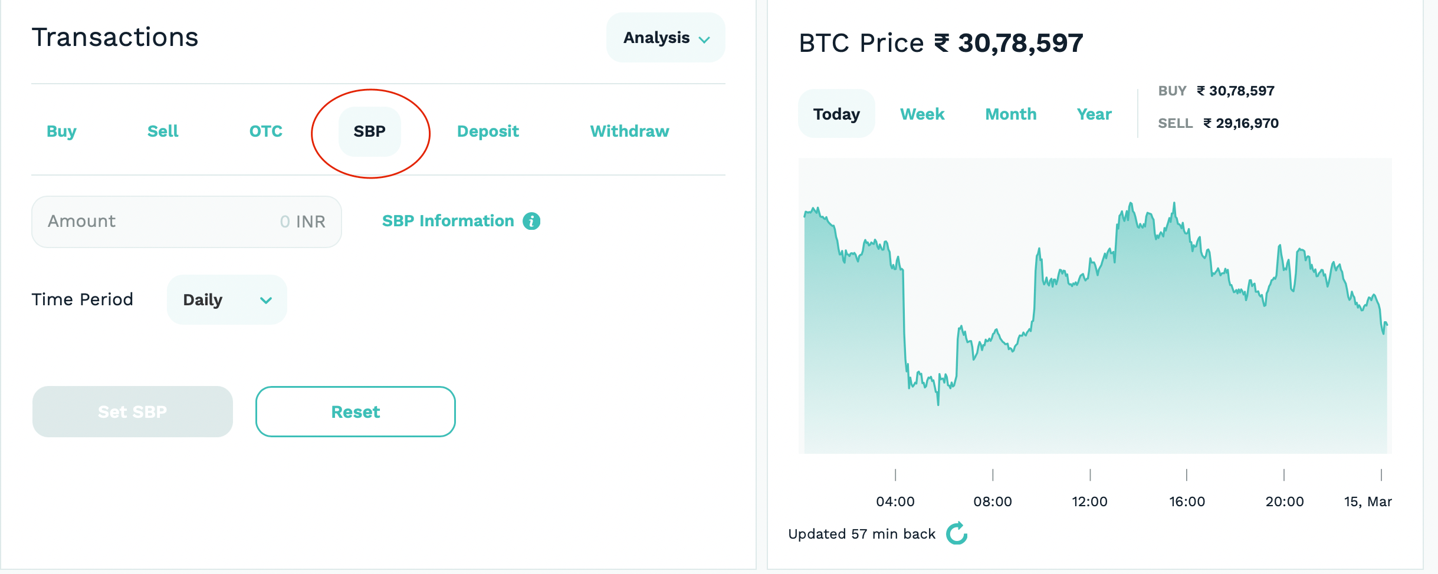Open the Analysis dropdown

click(x=665, y=38)
